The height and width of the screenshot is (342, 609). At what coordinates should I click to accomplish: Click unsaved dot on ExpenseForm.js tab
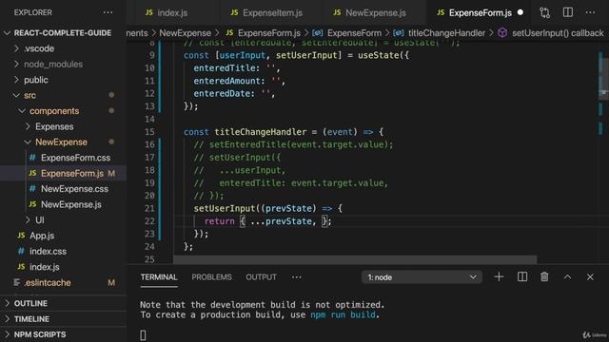(521, 12)
